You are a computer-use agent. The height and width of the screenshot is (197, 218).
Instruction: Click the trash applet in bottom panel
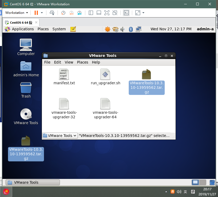(x=212, y=182)
